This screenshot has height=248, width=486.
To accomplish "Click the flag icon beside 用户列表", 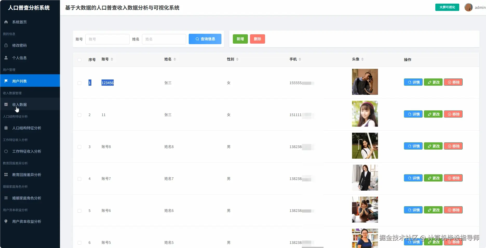I will (6, 81).
